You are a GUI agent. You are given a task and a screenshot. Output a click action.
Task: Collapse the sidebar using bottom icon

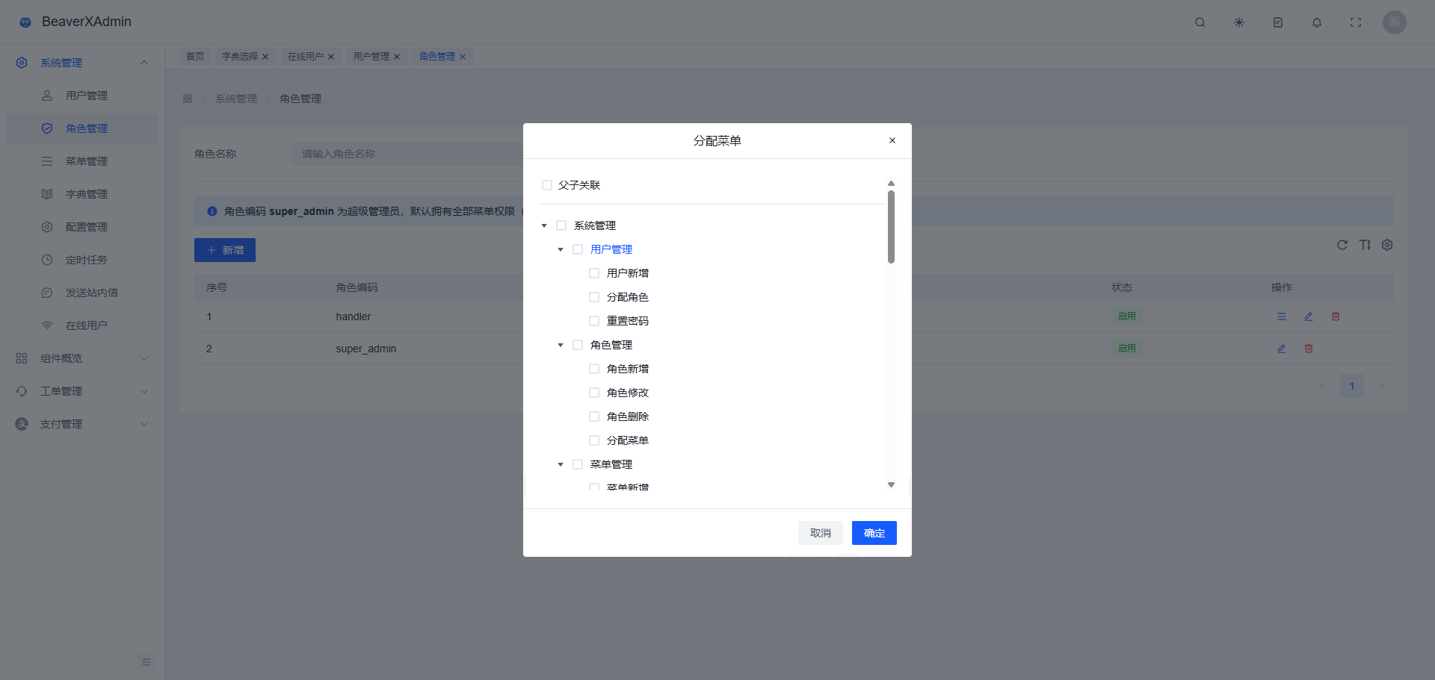tap(146, 662)
